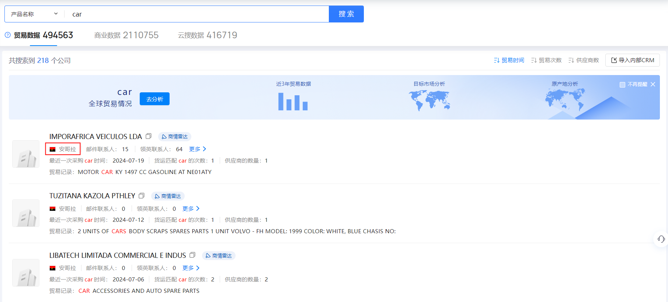Sort results by 贸易次数
Image resolution: width=668 pixels, height=302 pixels.
click(546, 60)
